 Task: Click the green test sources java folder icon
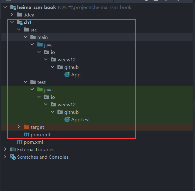40,90
